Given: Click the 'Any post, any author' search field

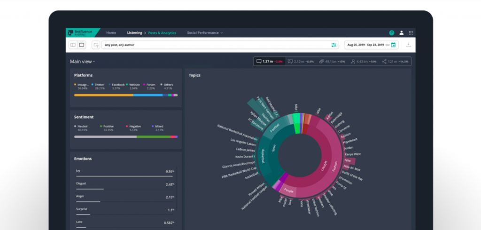Looking at the screenshot, I should (x=220, y=45).
